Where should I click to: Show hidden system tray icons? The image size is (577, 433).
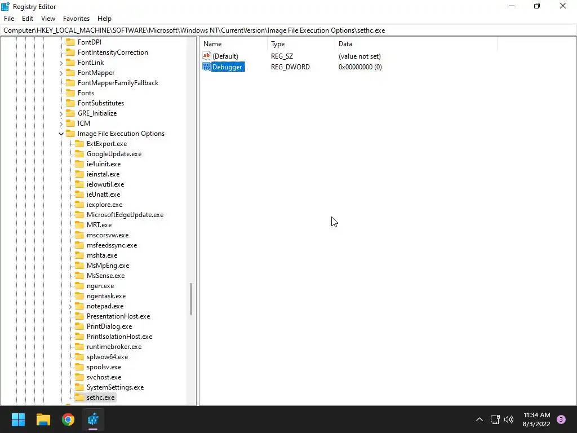[x=479, y=419]
